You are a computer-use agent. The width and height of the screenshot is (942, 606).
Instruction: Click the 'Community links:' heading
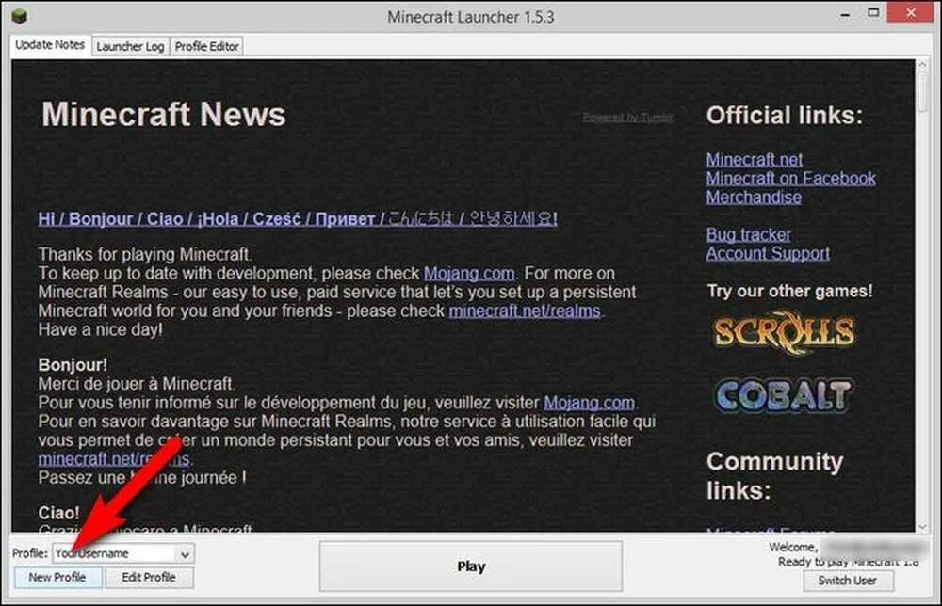point(775,476)
